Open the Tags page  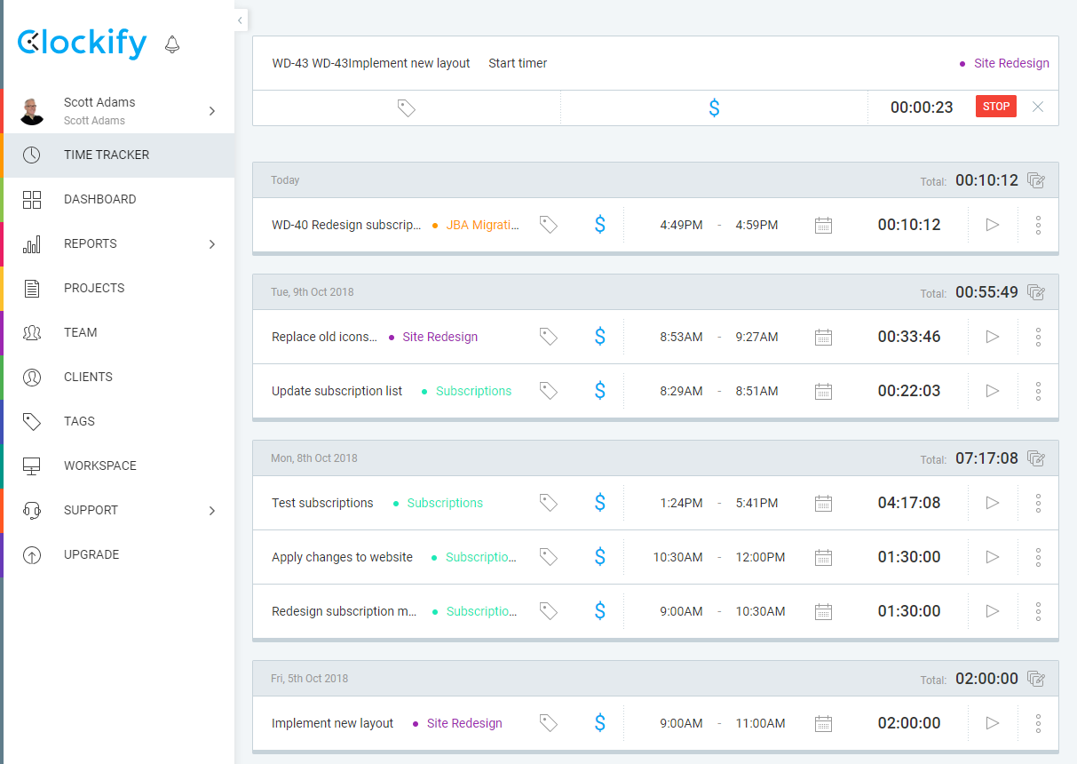pyautogui.click(x=117, y=421)
